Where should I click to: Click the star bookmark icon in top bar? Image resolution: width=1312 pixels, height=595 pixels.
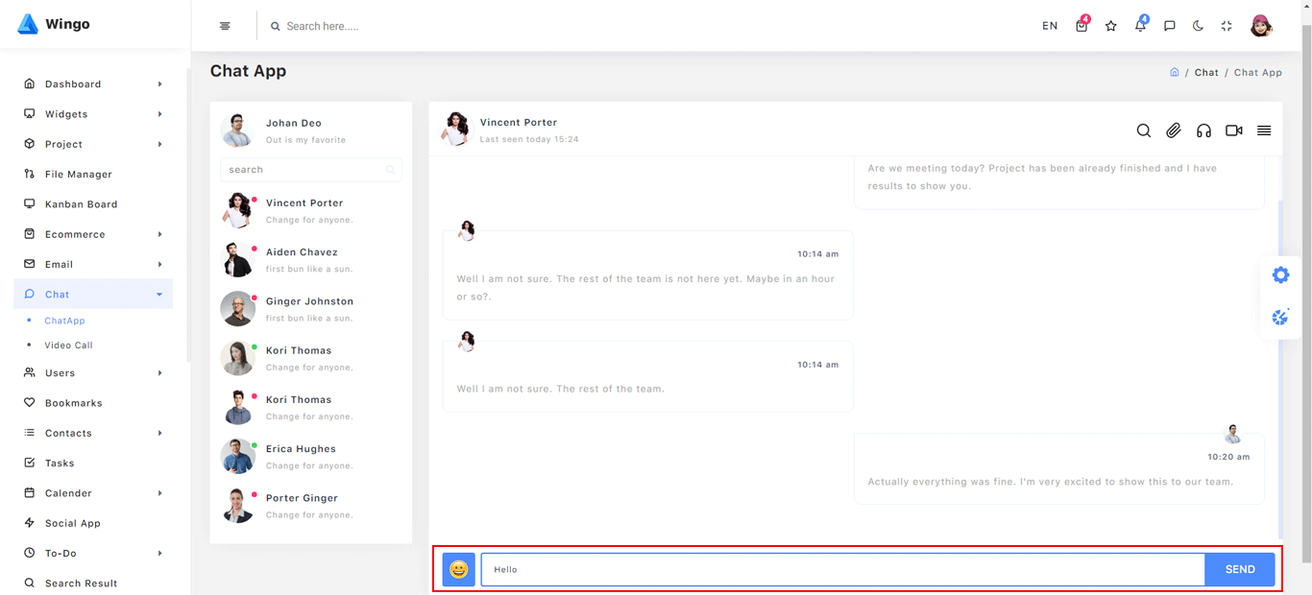[1111, 26]
